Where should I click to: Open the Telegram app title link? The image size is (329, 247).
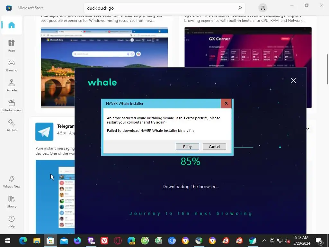(x=66, y=126)
